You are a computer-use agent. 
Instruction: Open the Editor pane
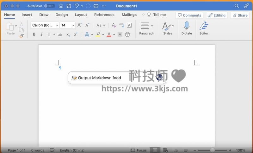click(204, 28)
